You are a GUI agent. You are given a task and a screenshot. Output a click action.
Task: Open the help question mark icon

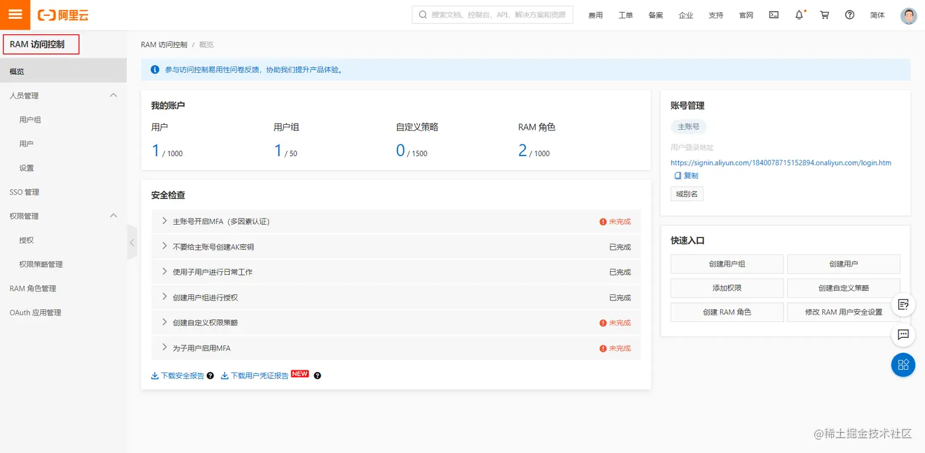850,15
